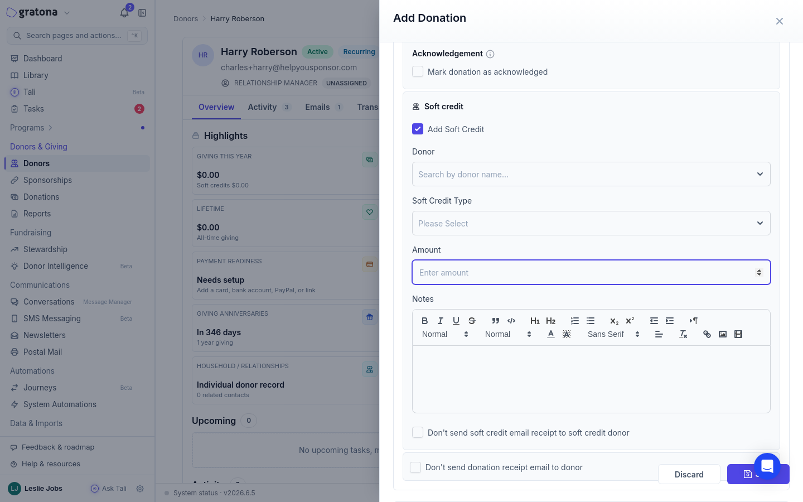Open Ask Tali assistant
The width and height of the screenshot is (803, 502).
pyautogui.click(x=109, y=488)
